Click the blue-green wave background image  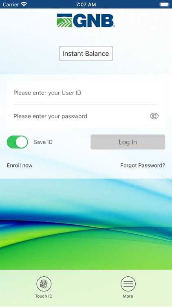(86, 224)
